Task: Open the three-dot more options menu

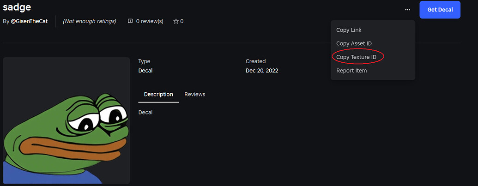Action: click(407, 10)
